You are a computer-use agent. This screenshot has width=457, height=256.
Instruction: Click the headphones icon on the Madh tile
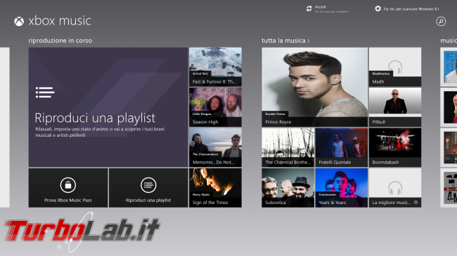395,67
